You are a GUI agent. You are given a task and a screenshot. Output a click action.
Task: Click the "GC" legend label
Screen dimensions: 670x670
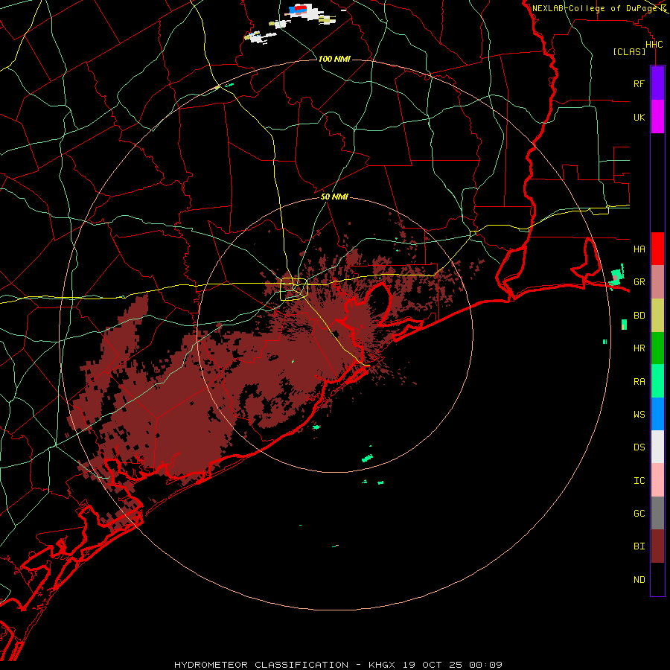pyautogui.click(x=639, y=514)
